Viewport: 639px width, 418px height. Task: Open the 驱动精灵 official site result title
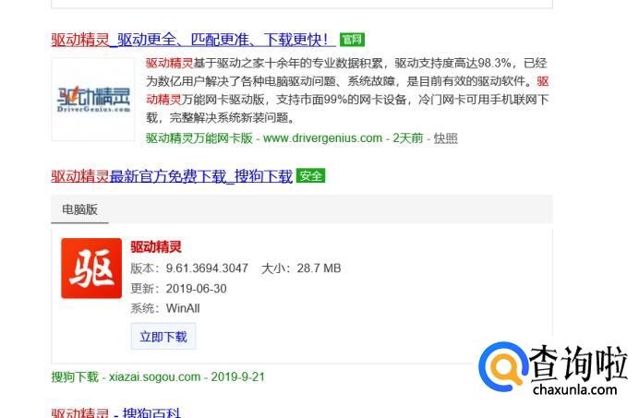point(192,40)
